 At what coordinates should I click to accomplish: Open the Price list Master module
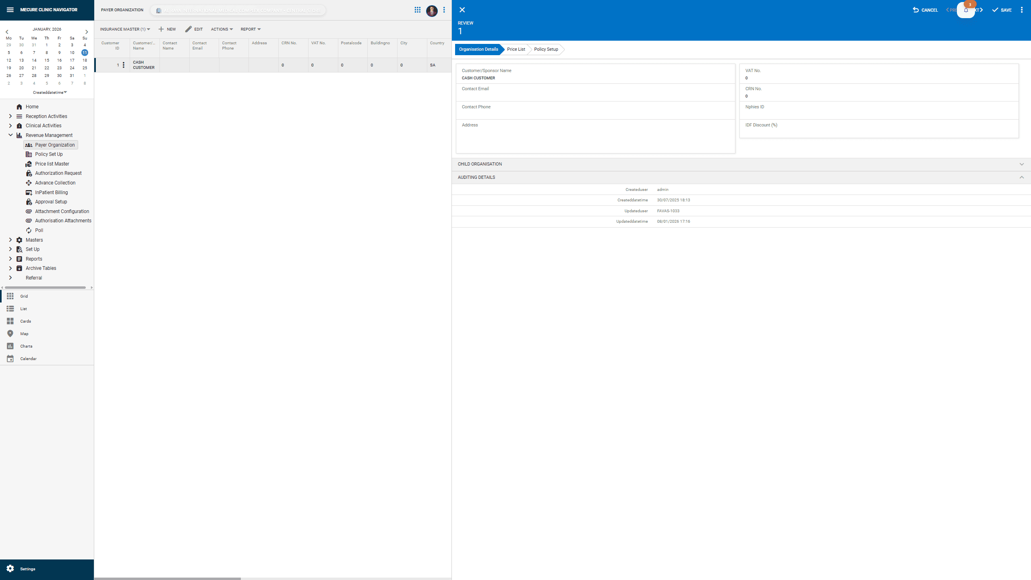pos(52,164)
